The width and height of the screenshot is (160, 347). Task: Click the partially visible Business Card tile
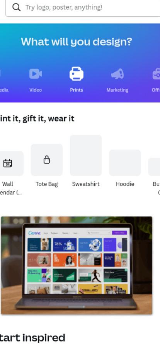(154, 167)
